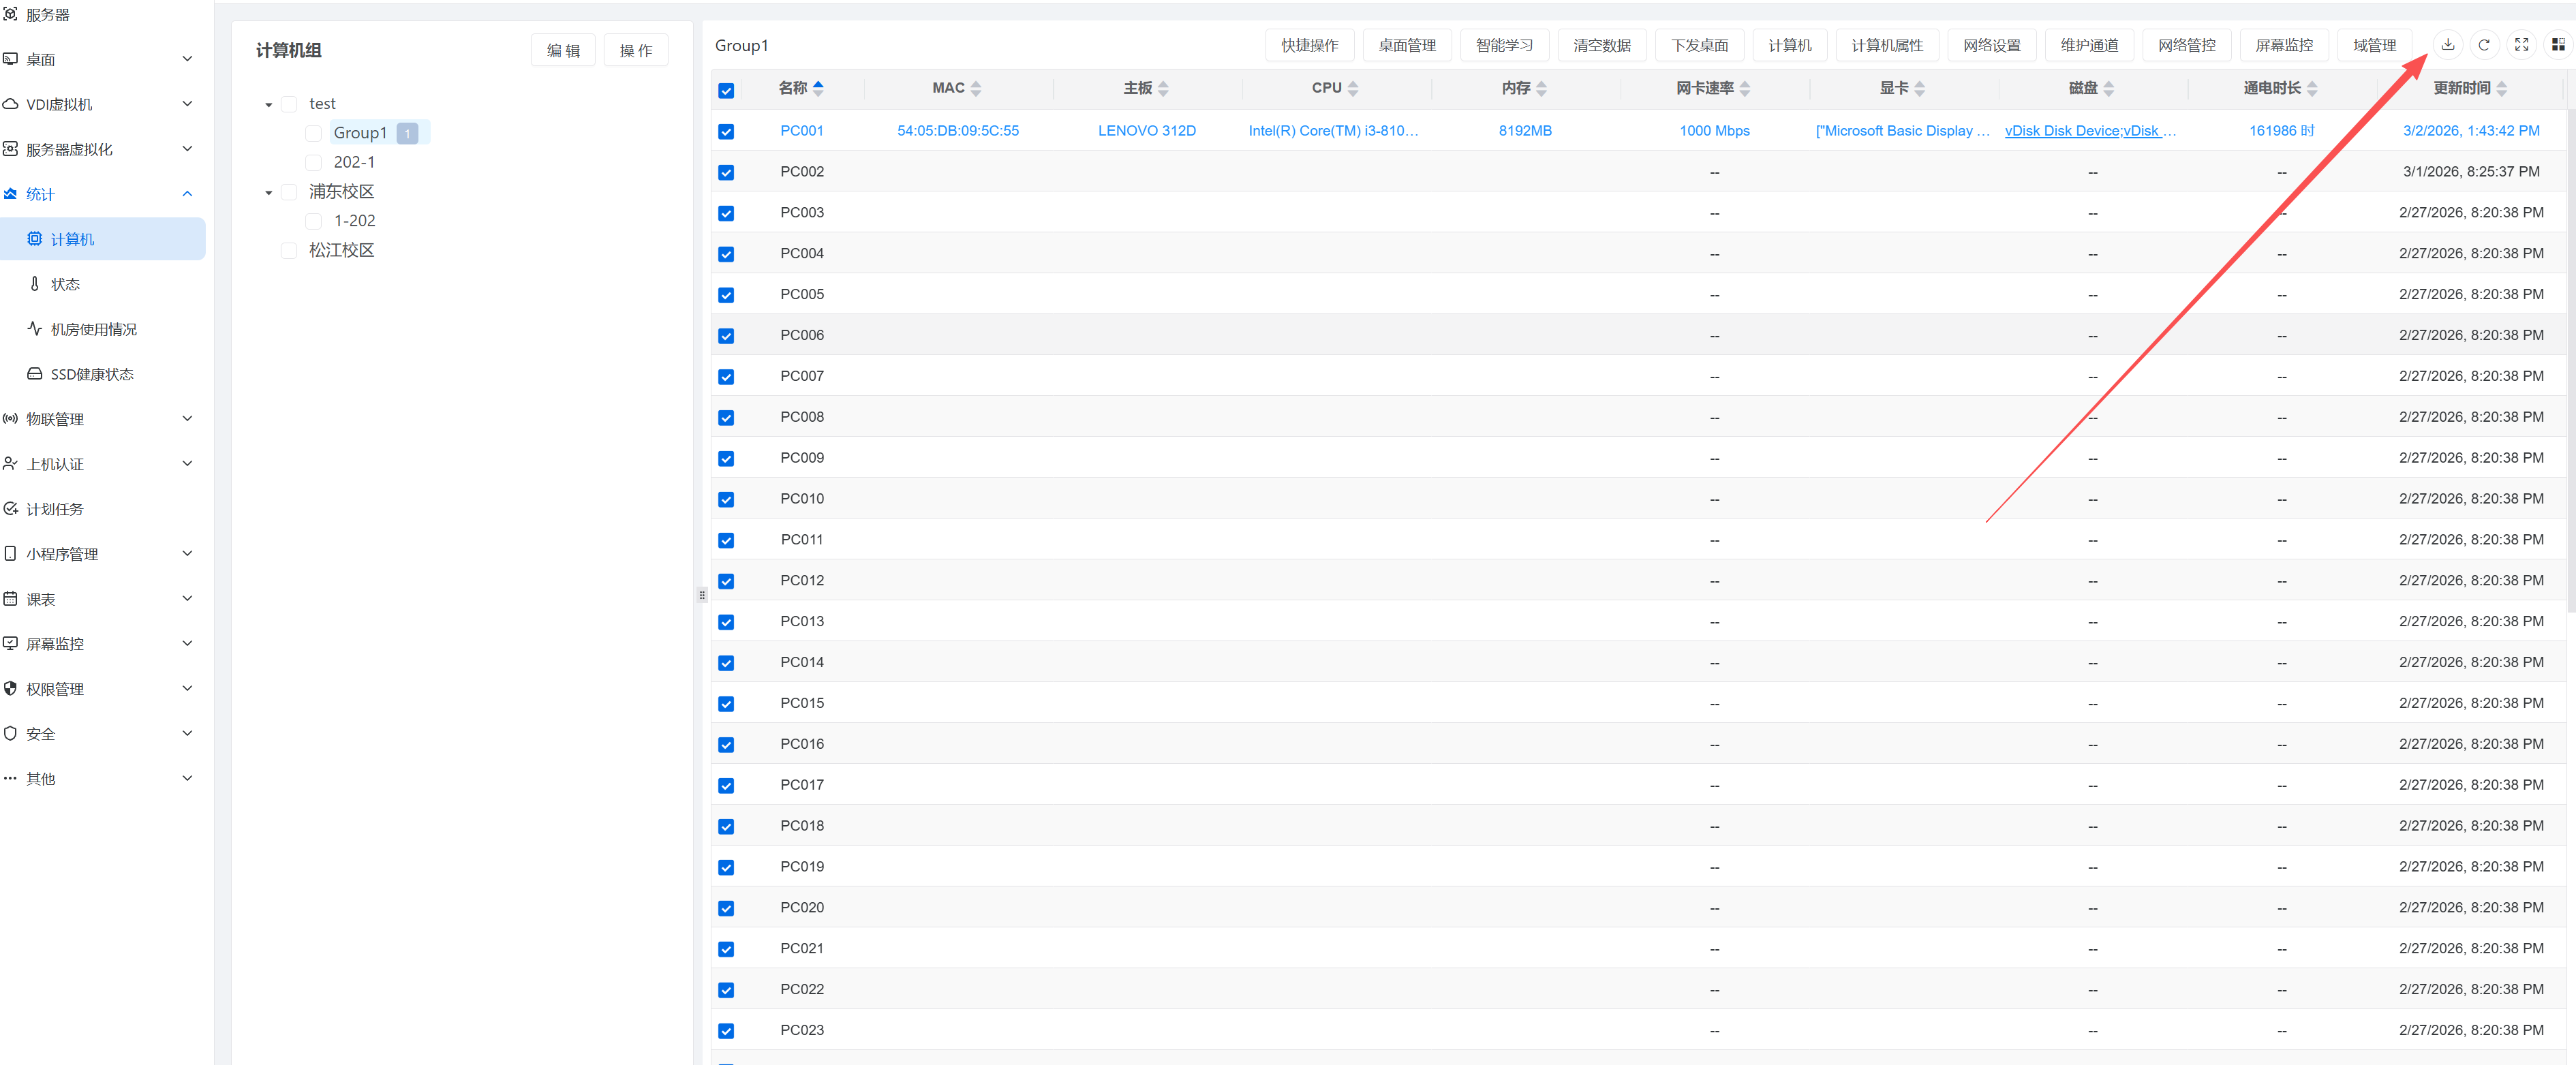
Task: Uncheck the PC005 row checkbox
Action: [726, 295]
